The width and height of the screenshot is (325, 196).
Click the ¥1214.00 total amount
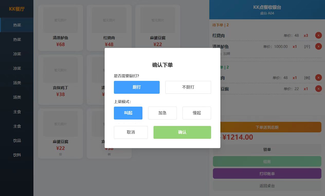point(238,137)
